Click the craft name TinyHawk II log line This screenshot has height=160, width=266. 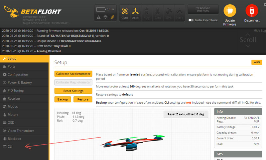point(36,46)
